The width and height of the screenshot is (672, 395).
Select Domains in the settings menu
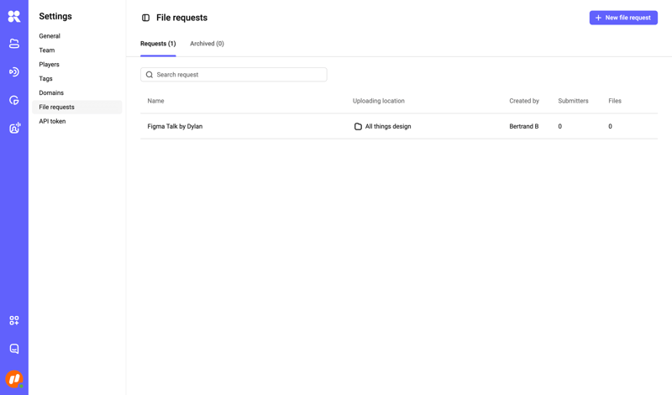pos(51,93)
